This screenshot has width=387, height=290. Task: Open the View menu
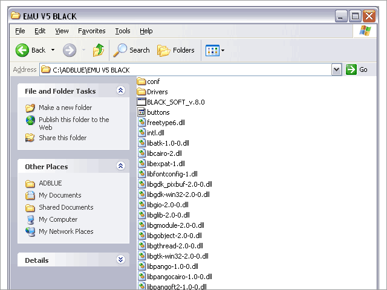pos(62,31)
